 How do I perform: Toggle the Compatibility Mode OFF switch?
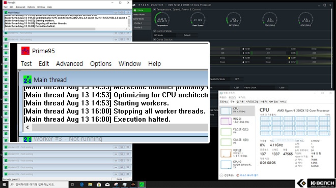237,79
